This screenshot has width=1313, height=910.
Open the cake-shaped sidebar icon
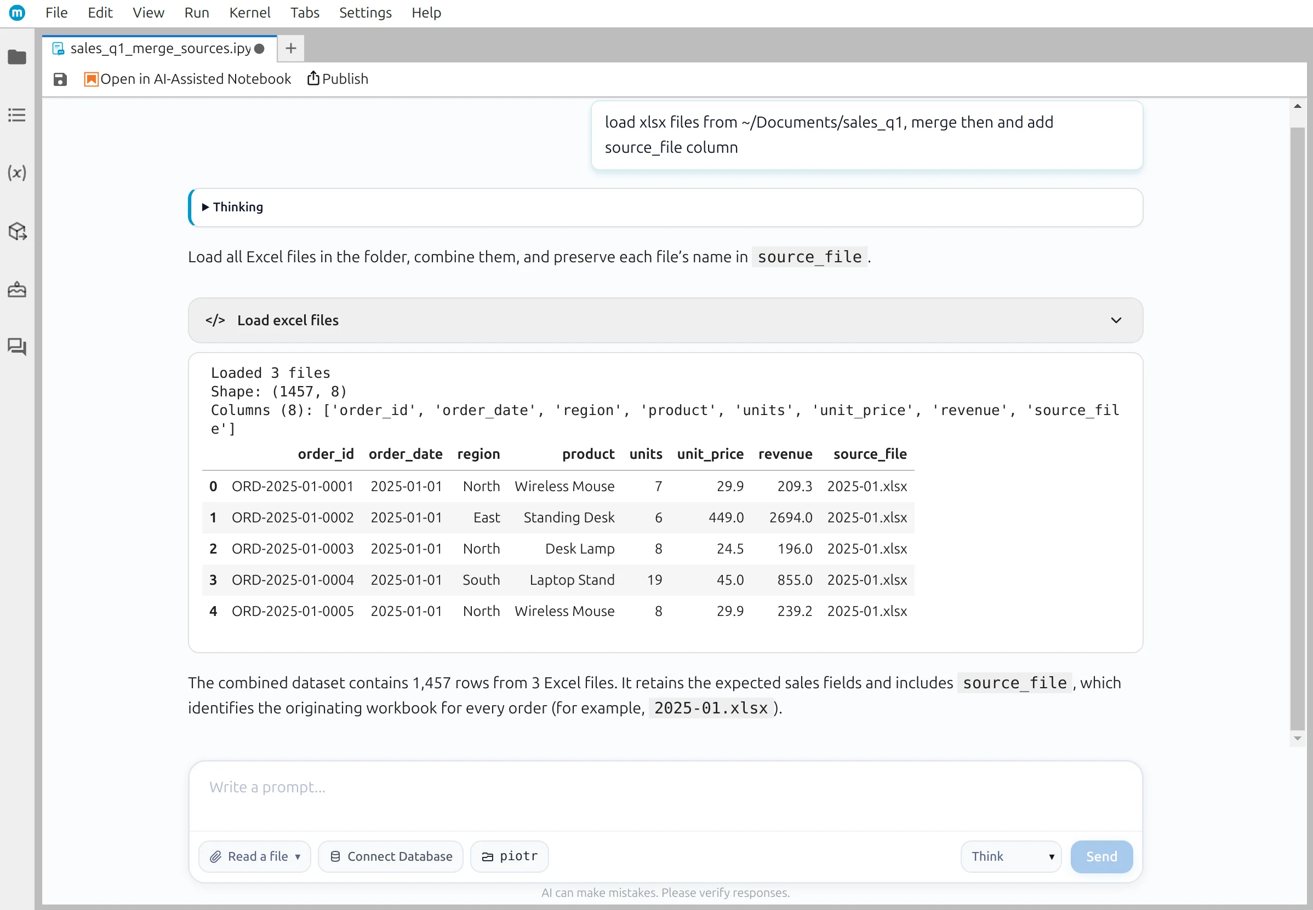coord(17,290)
